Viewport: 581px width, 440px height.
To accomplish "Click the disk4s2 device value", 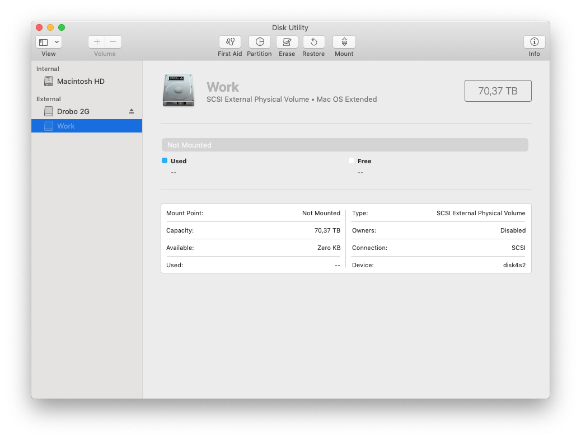I will (514, 265).
